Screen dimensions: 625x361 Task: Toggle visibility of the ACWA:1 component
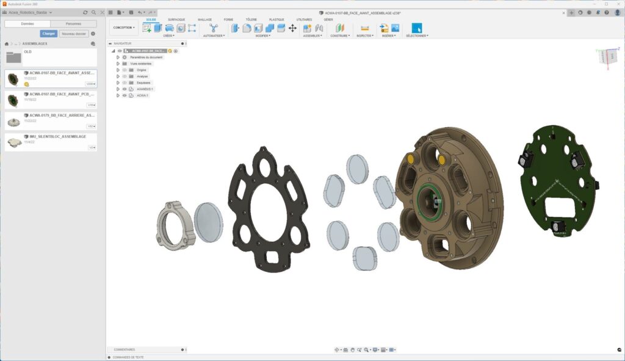[x=125, y=97]
